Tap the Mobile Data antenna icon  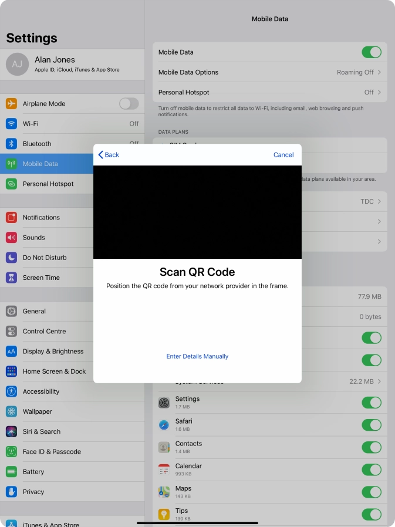[11, 164]
